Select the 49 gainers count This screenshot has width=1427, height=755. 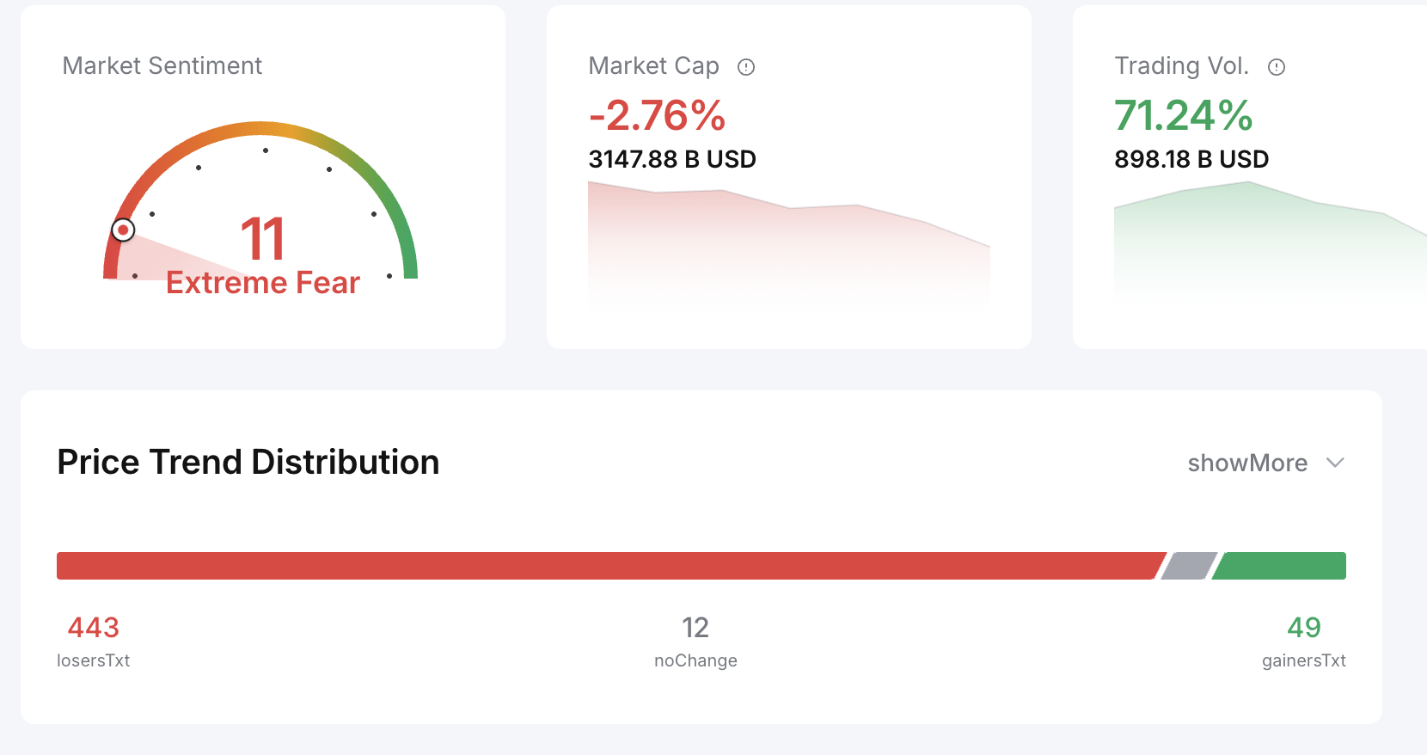1304,628
